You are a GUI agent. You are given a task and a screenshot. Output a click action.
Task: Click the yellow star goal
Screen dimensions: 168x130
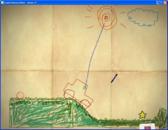142,115
